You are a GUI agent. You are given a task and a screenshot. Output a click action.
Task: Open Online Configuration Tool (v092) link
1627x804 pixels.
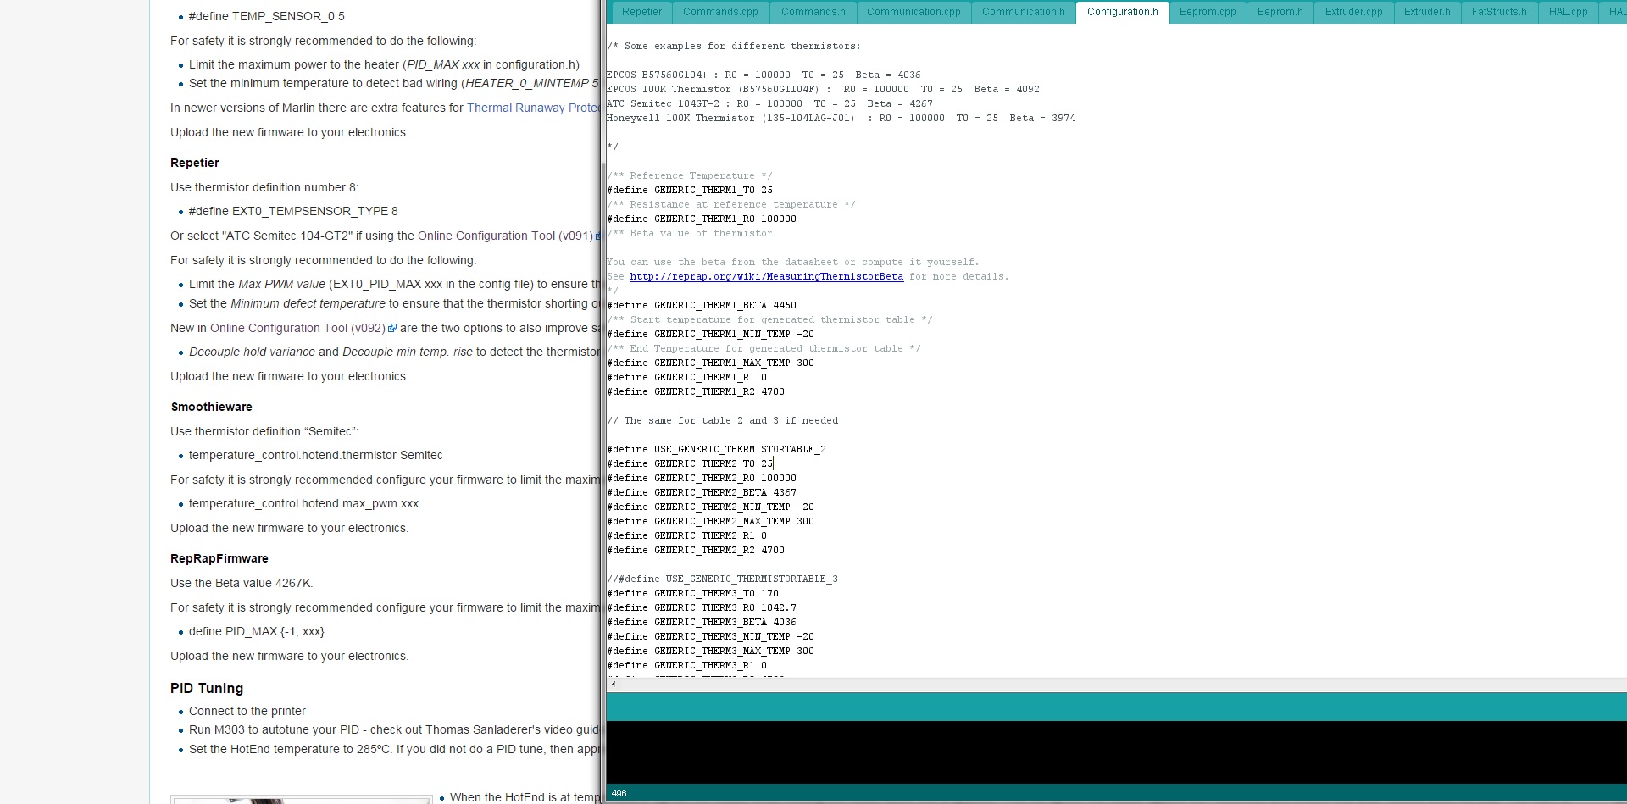297,329
